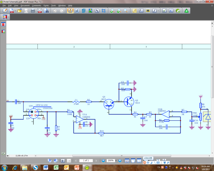Click the magnifier zoom tool icon
This screenshot has height=171, width=214.
[126, 11]
